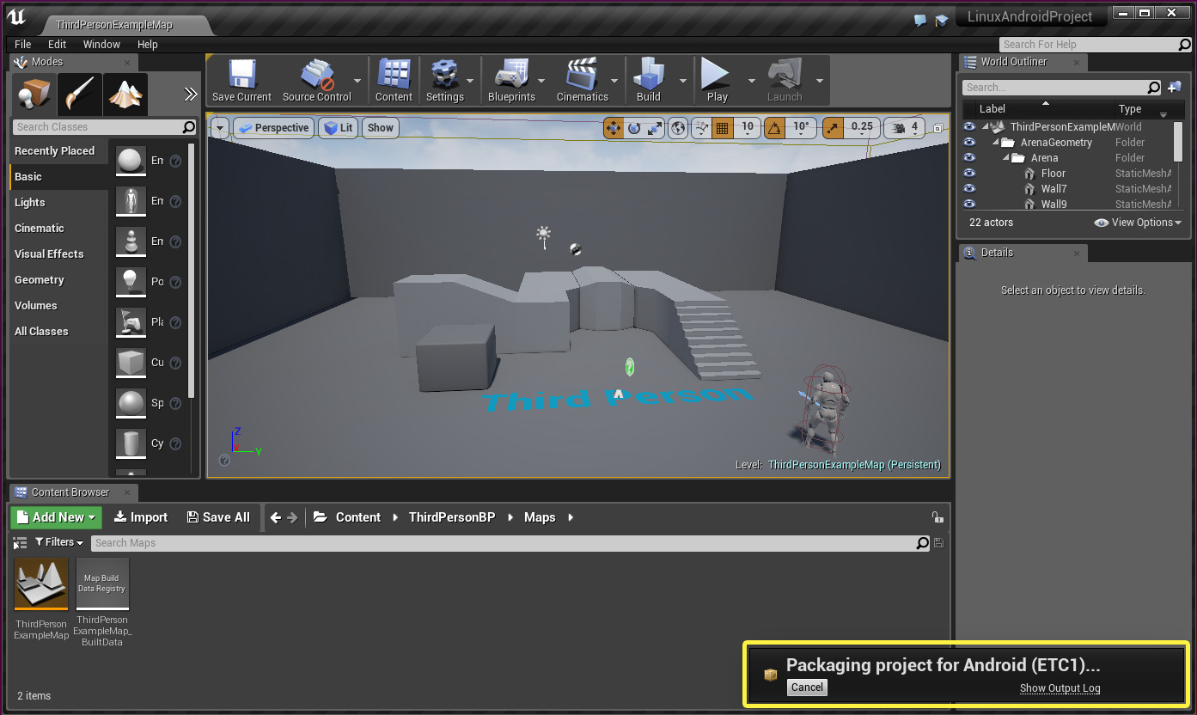This screenshot has width=1197, height=715.
Task: Open the Settings gear icon
Action: pyautogui.click(x=444, y=80)
